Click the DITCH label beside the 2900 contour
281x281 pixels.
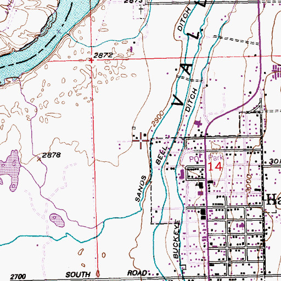[192, 100]
